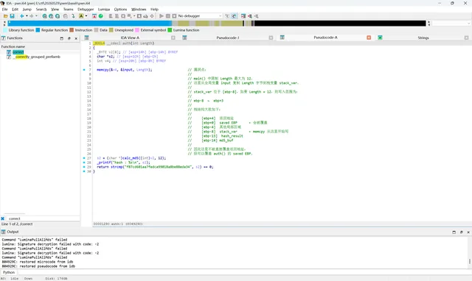The width and height of the screenshot is (472, 281).
Task: Open the File menu
Action: click(5, 10)
